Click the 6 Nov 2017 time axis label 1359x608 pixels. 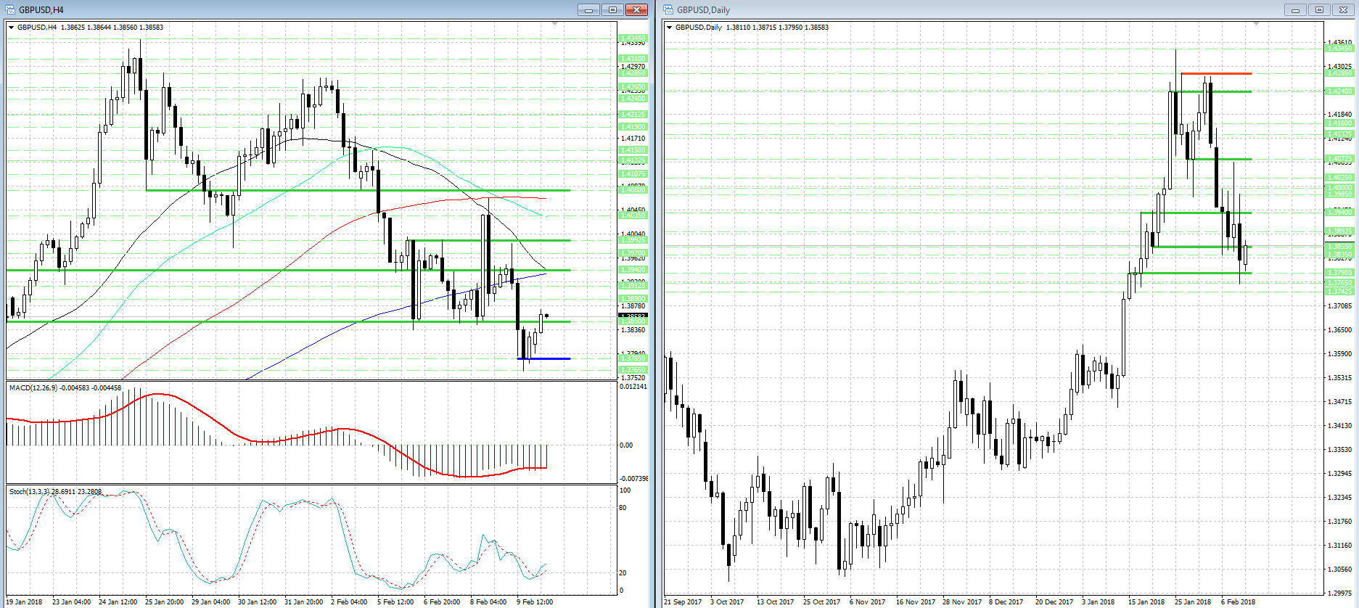(868, 601)
